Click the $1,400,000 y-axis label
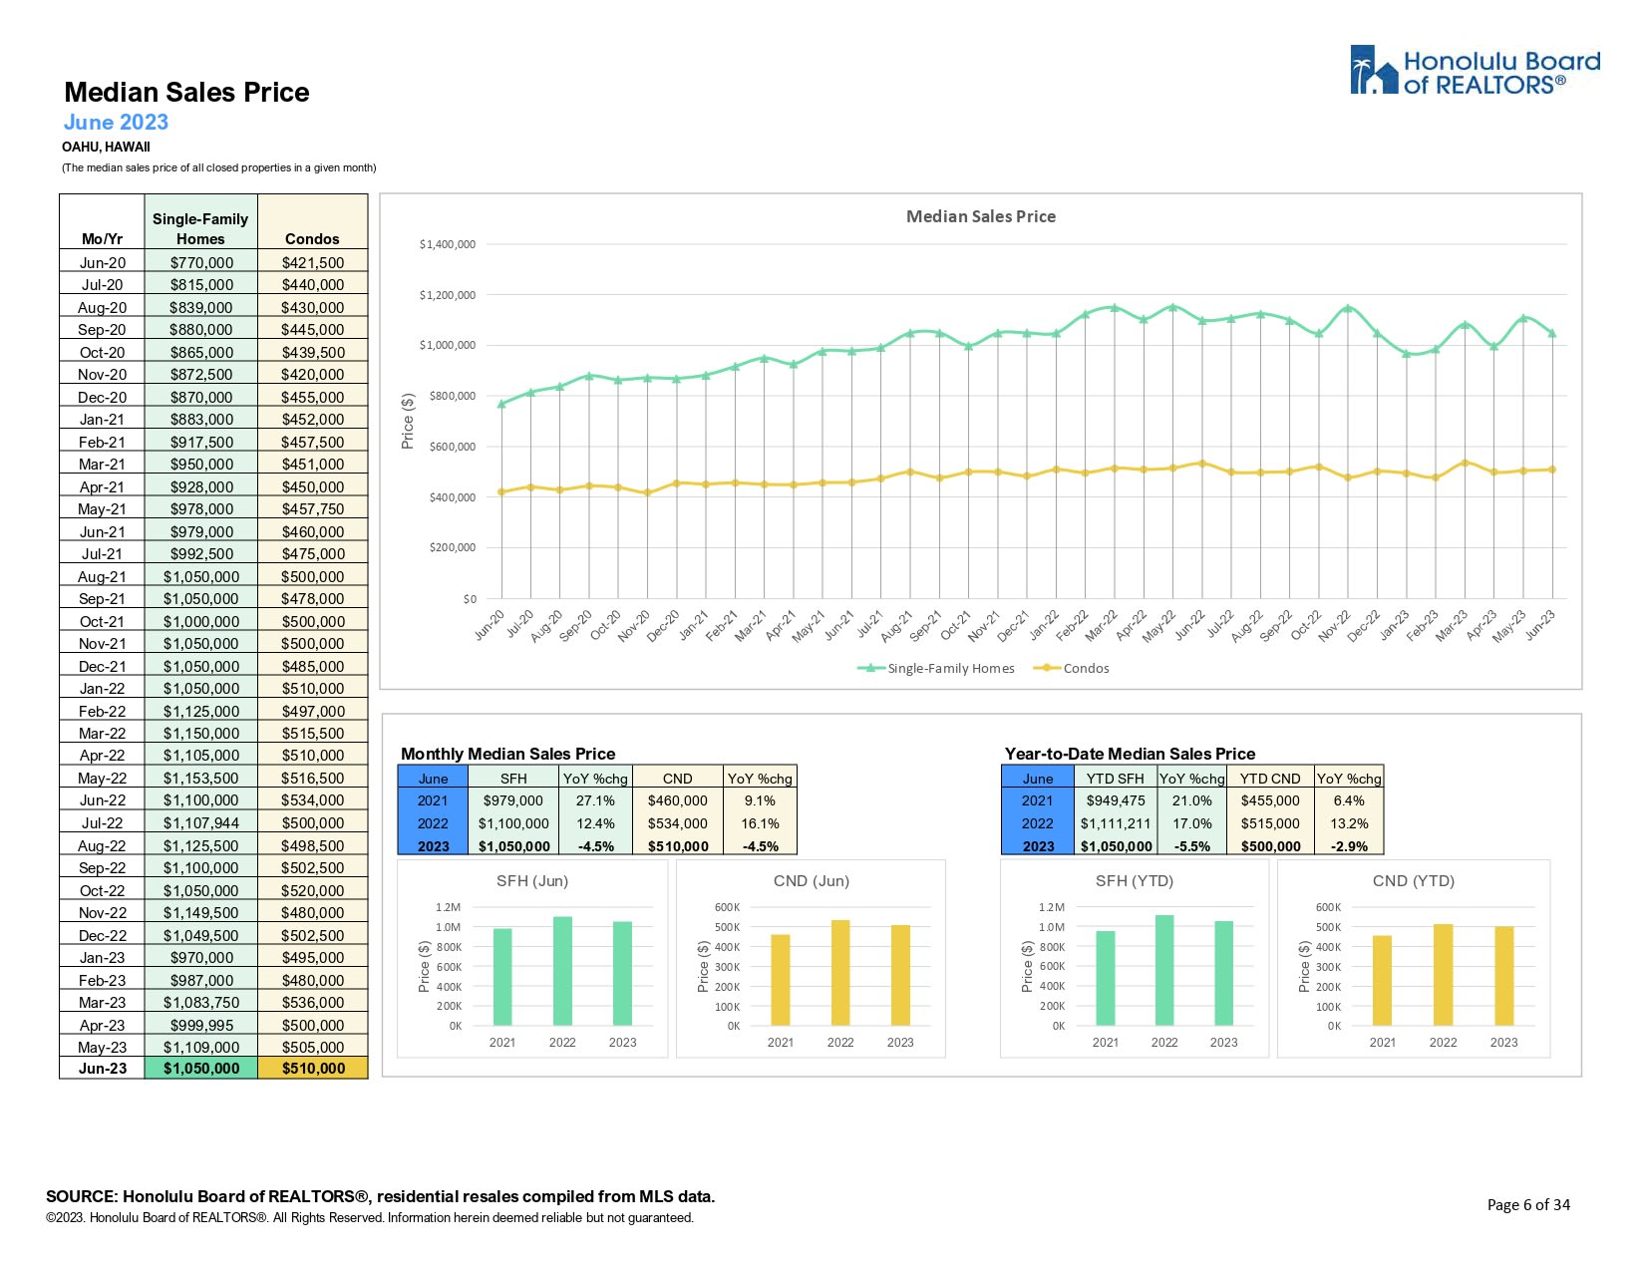This screenshot has width=1645, height=1271. pyautogui.click(x=447, y=244)
